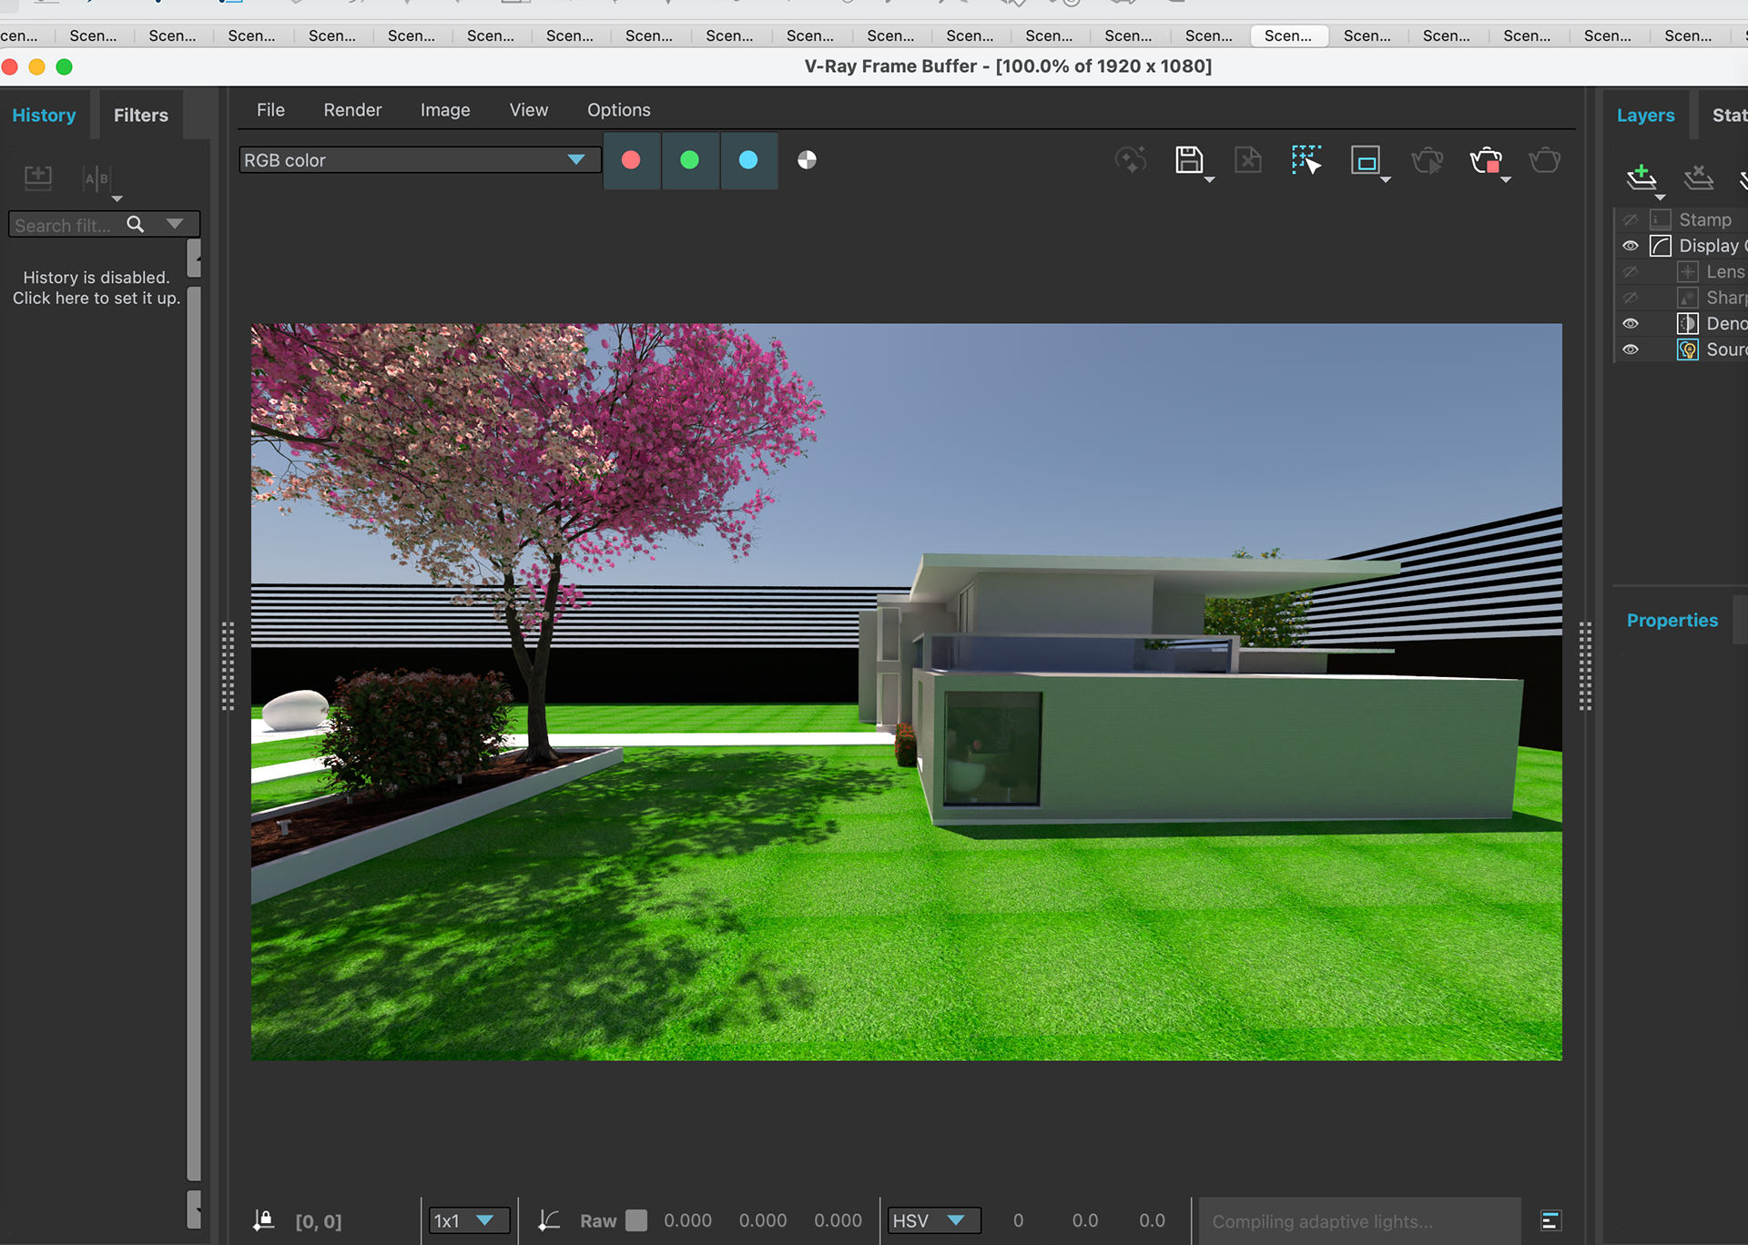Hide the Display Correction layer via eye icon
This screenshot has width=1748, height=1245.
coord(1631,246)
